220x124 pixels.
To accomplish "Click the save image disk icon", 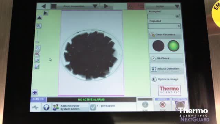I will 37,66.
